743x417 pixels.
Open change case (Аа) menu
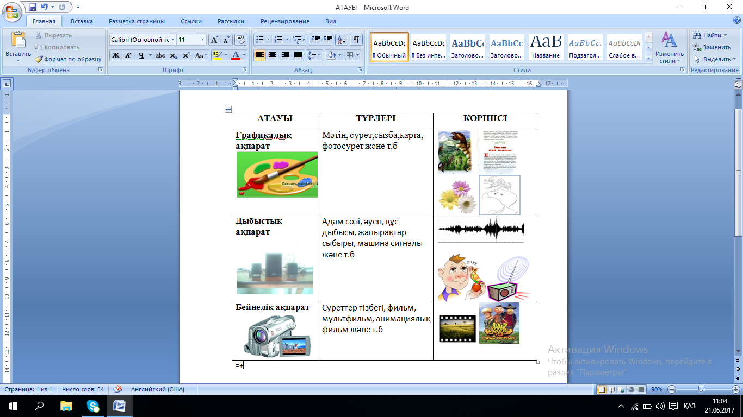coord(201,55)
